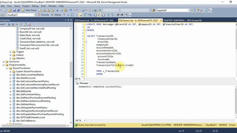Viewport: 237px width, 133px height.
Task: Click the Increase Indent icon
Action: click(x=122, y=15)
